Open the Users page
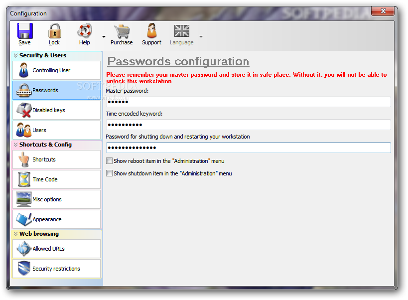Image resolution: width=408 pixels, height=300 pixels. pyautogui.click(x=56, y=130)
